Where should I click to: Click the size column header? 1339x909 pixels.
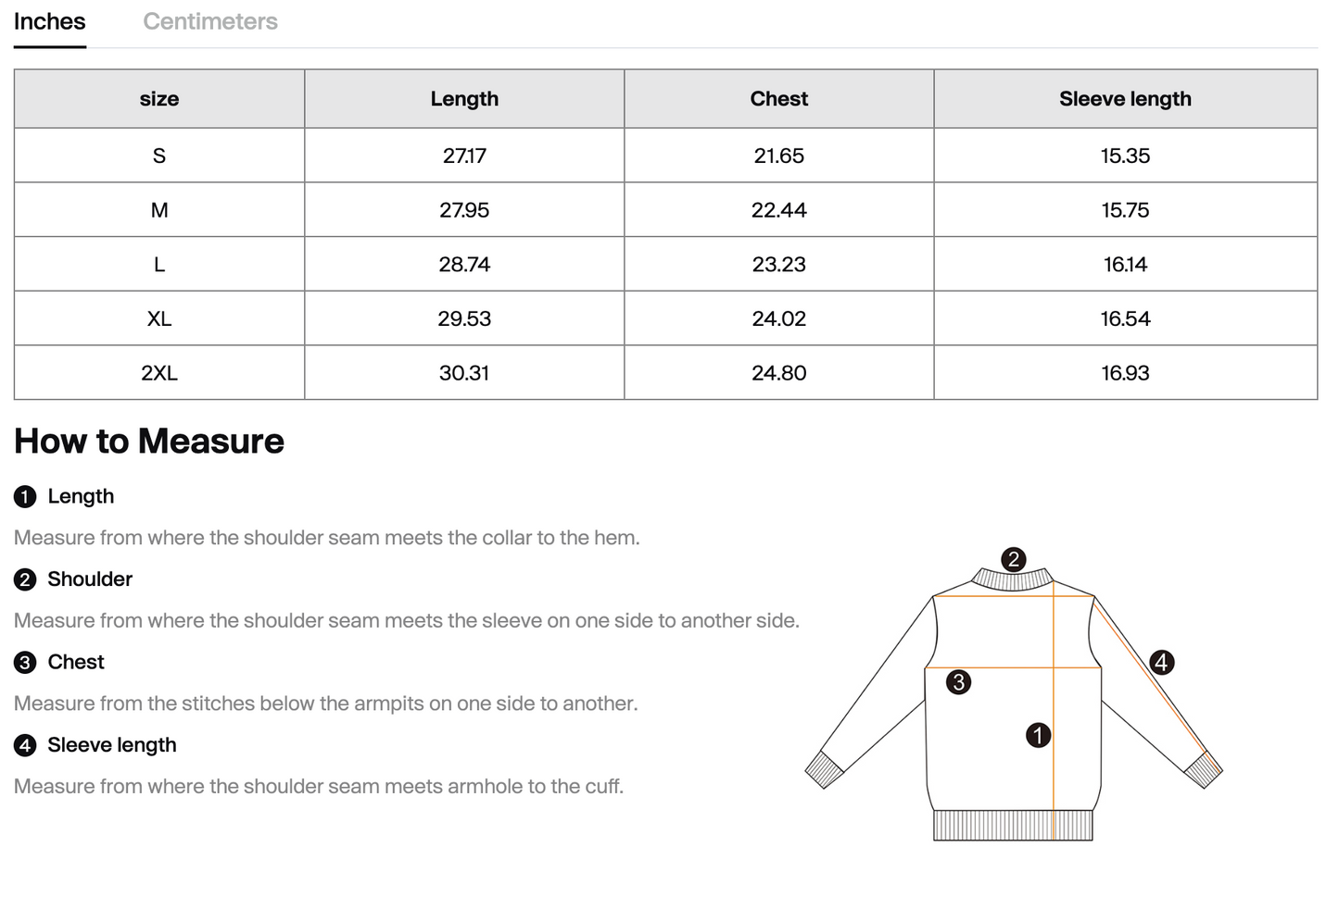point(159,99)
